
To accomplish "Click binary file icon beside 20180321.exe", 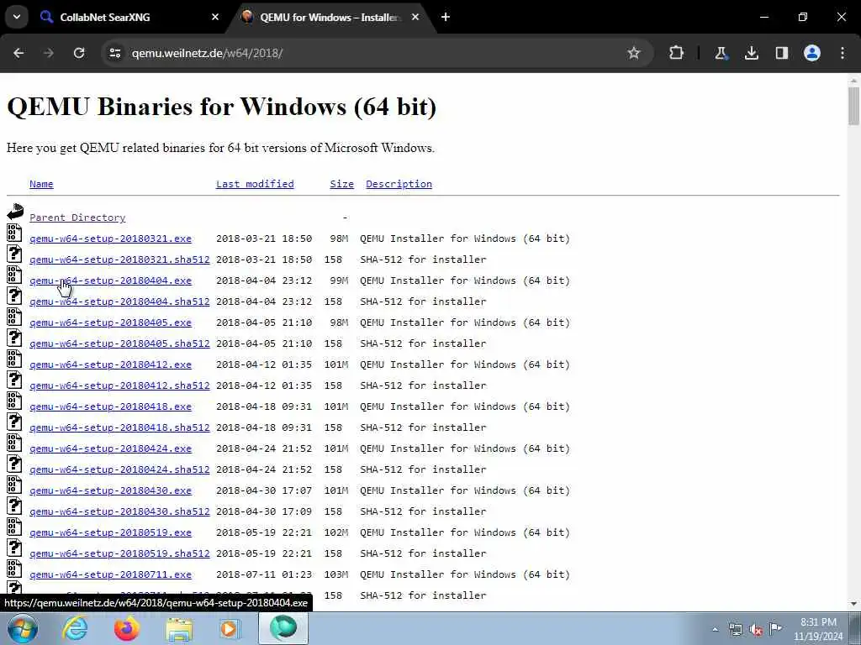I will coord(14,233).
